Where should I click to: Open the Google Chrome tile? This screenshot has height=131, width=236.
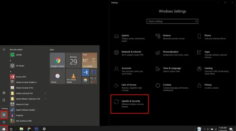(57, 60)
